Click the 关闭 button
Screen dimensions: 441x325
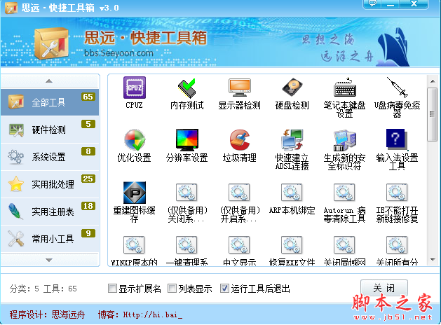(x=384, y=288)
